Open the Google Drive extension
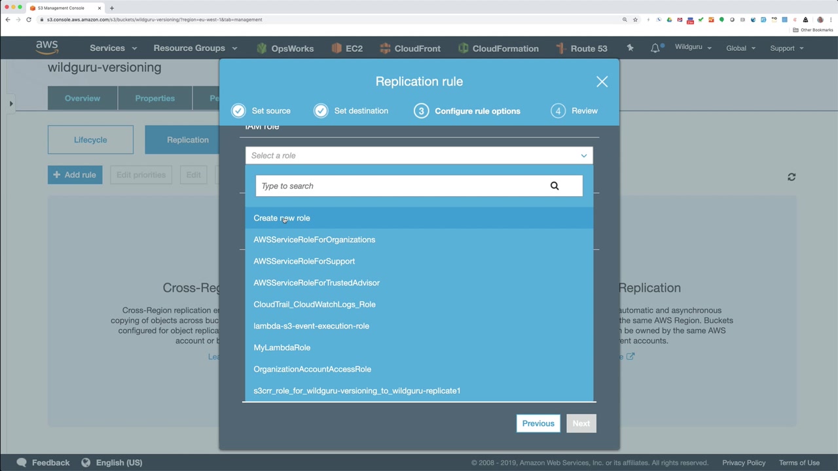Image resolution: width=838 pixels, height=471 pixels. [669, 20]
